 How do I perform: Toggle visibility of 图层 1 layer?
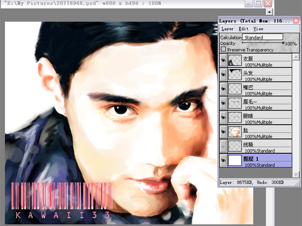pyautogui.click(x=223, y=160)
